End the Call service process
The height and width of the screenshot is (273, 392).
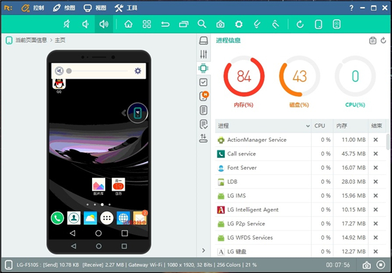click(x=376, y=153)
